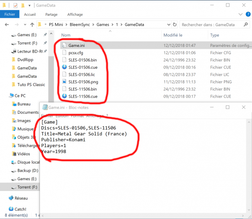Open Documents in navigation pane

[28, 112]
